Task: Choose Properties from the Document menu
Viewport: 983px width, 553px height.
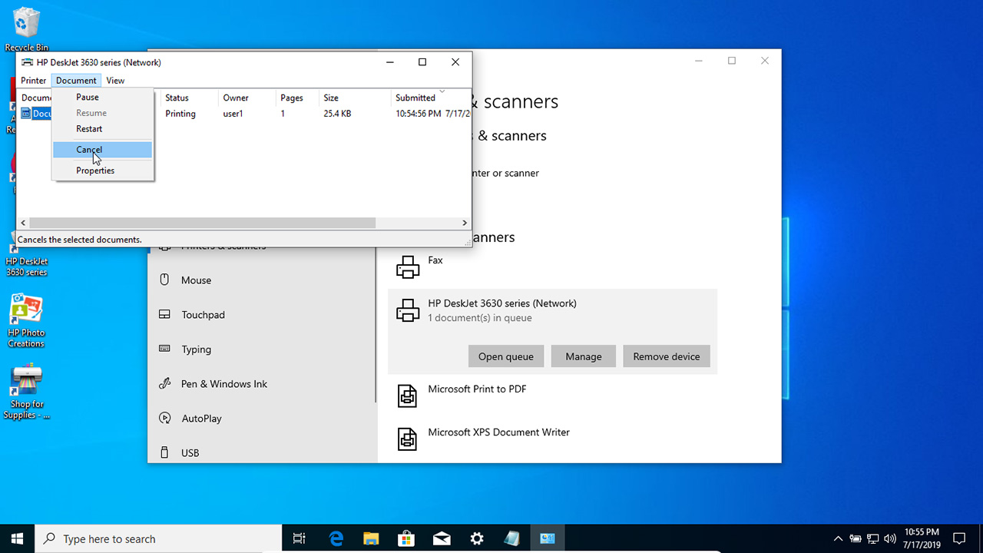Action: (x=103, y=171)
